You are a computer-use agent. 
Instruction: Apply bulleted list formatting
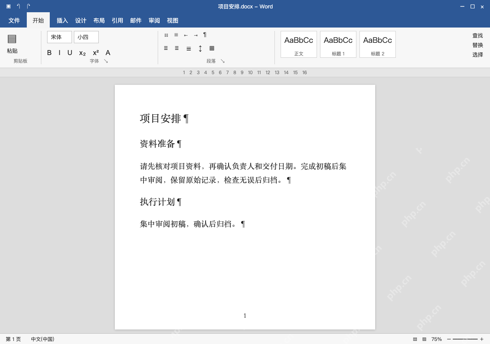(x=166, y=35)
